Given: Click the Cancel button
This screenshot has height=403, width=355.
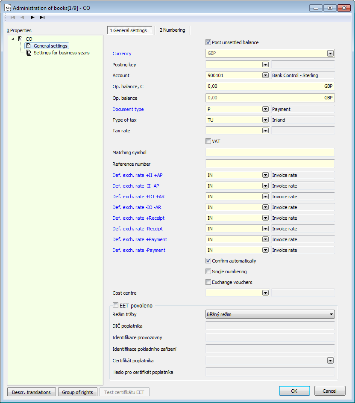Looking at the screenshot, I should (330, 391).
